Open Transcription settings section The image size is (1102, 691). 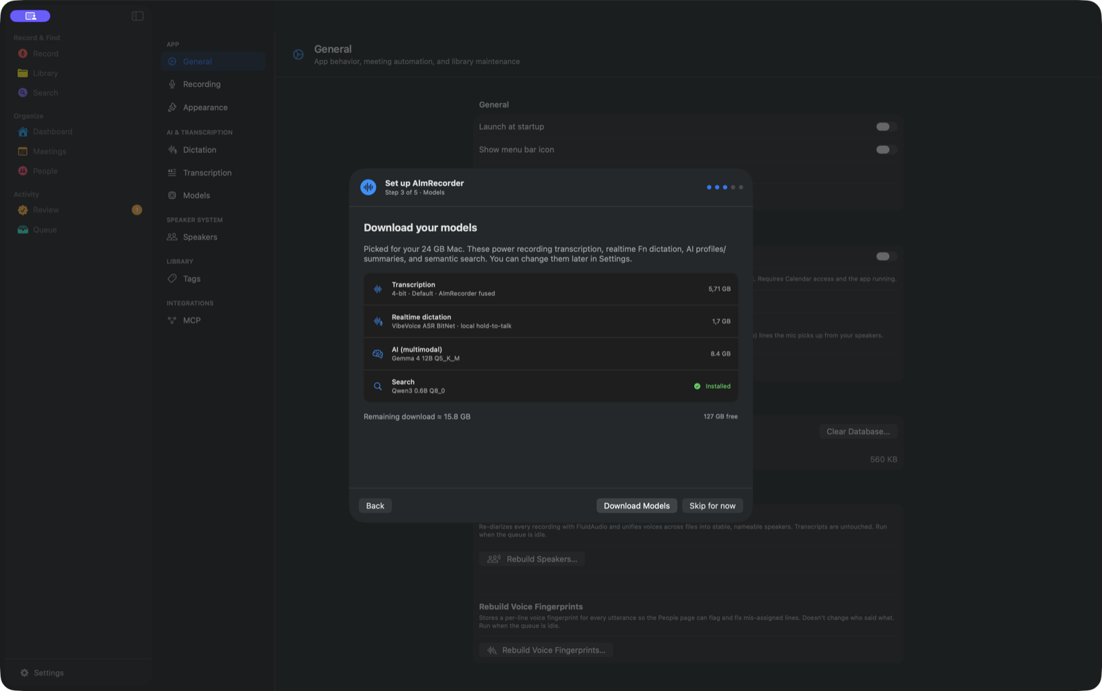point(214,173)
